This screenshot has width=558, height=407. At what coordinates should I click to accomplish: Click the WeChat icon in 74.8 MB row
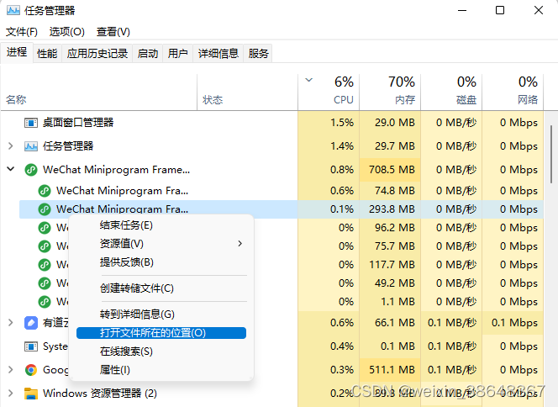(x=45, y=191)
